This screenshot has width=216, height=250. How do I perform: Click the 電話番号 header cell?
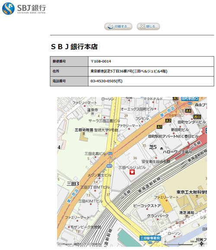point(69,81)
